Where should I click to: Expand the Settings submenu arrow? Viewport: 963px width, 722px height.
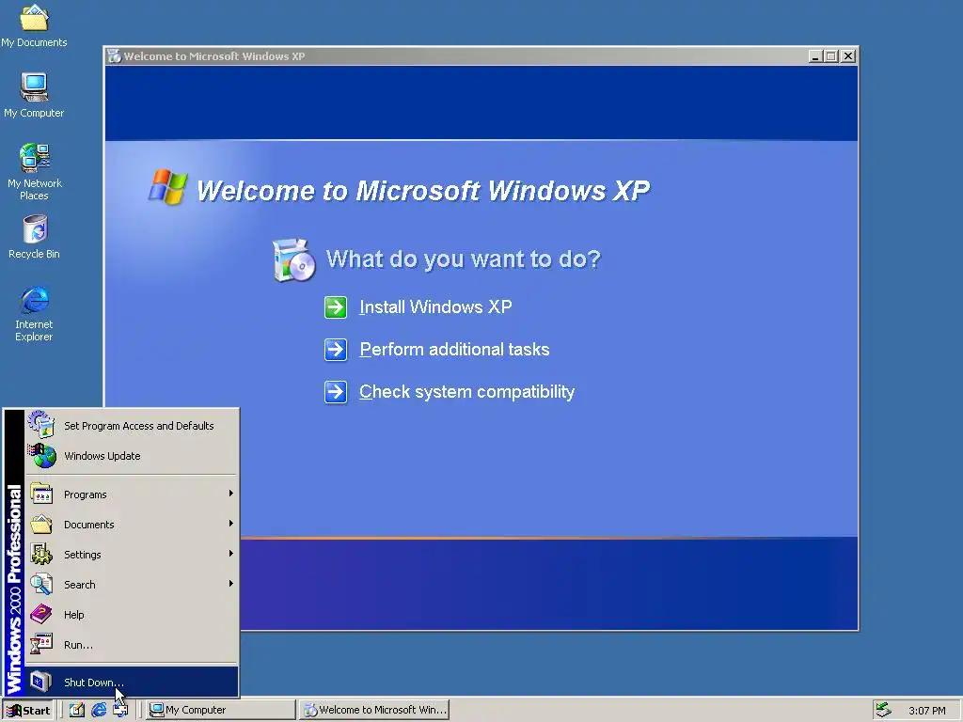pyautogui.click(x=231, y=554)
